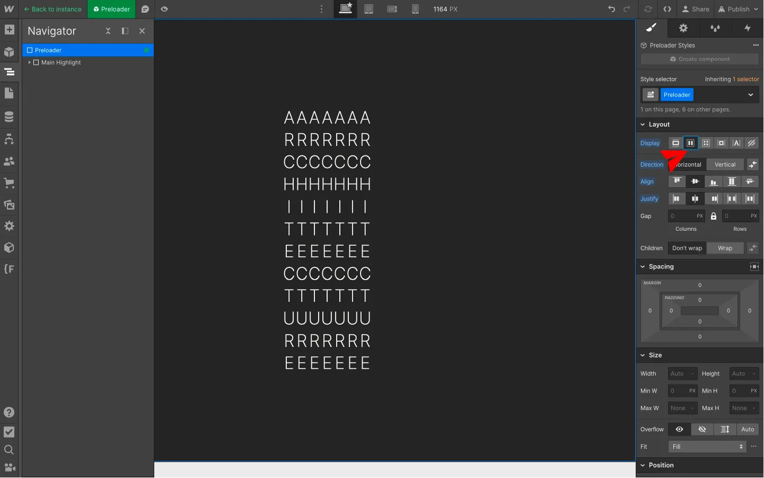
Task: Open the Add Elements panel
Action: coord(9,30)
